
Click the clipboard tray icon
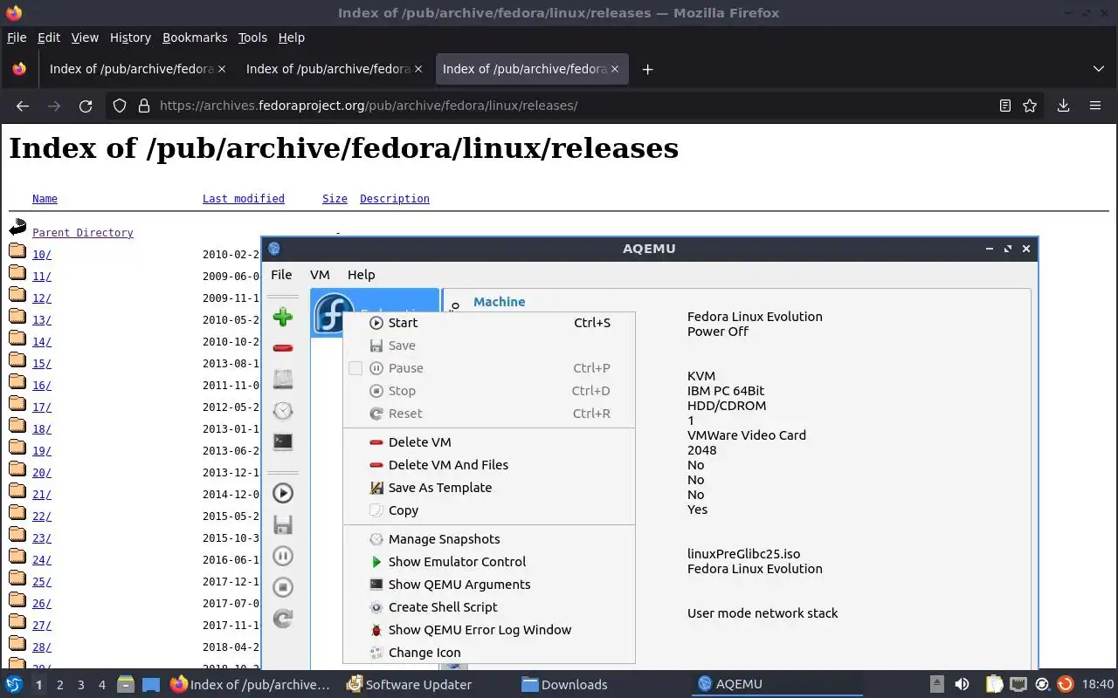coord(994,685)
